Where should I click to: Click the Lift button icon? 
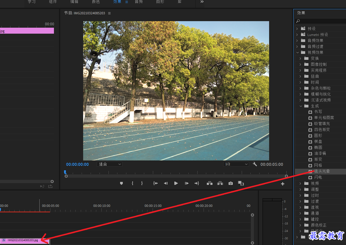(x=210, y=183)
